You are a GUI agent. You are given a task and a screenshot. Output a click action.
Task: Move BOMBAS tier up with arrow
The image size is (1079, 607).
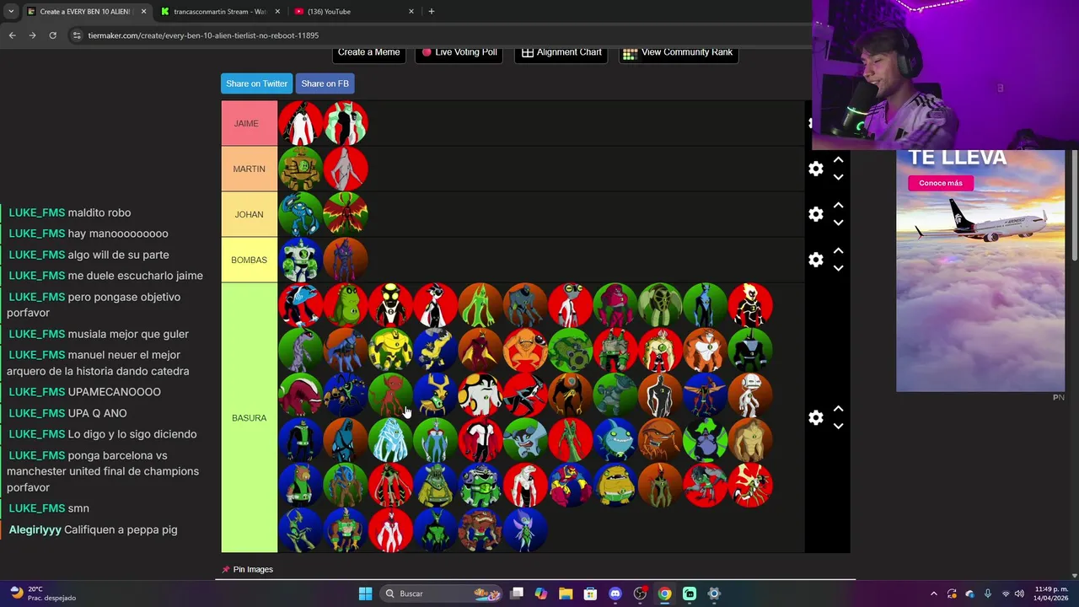click(x=838, y=251)
